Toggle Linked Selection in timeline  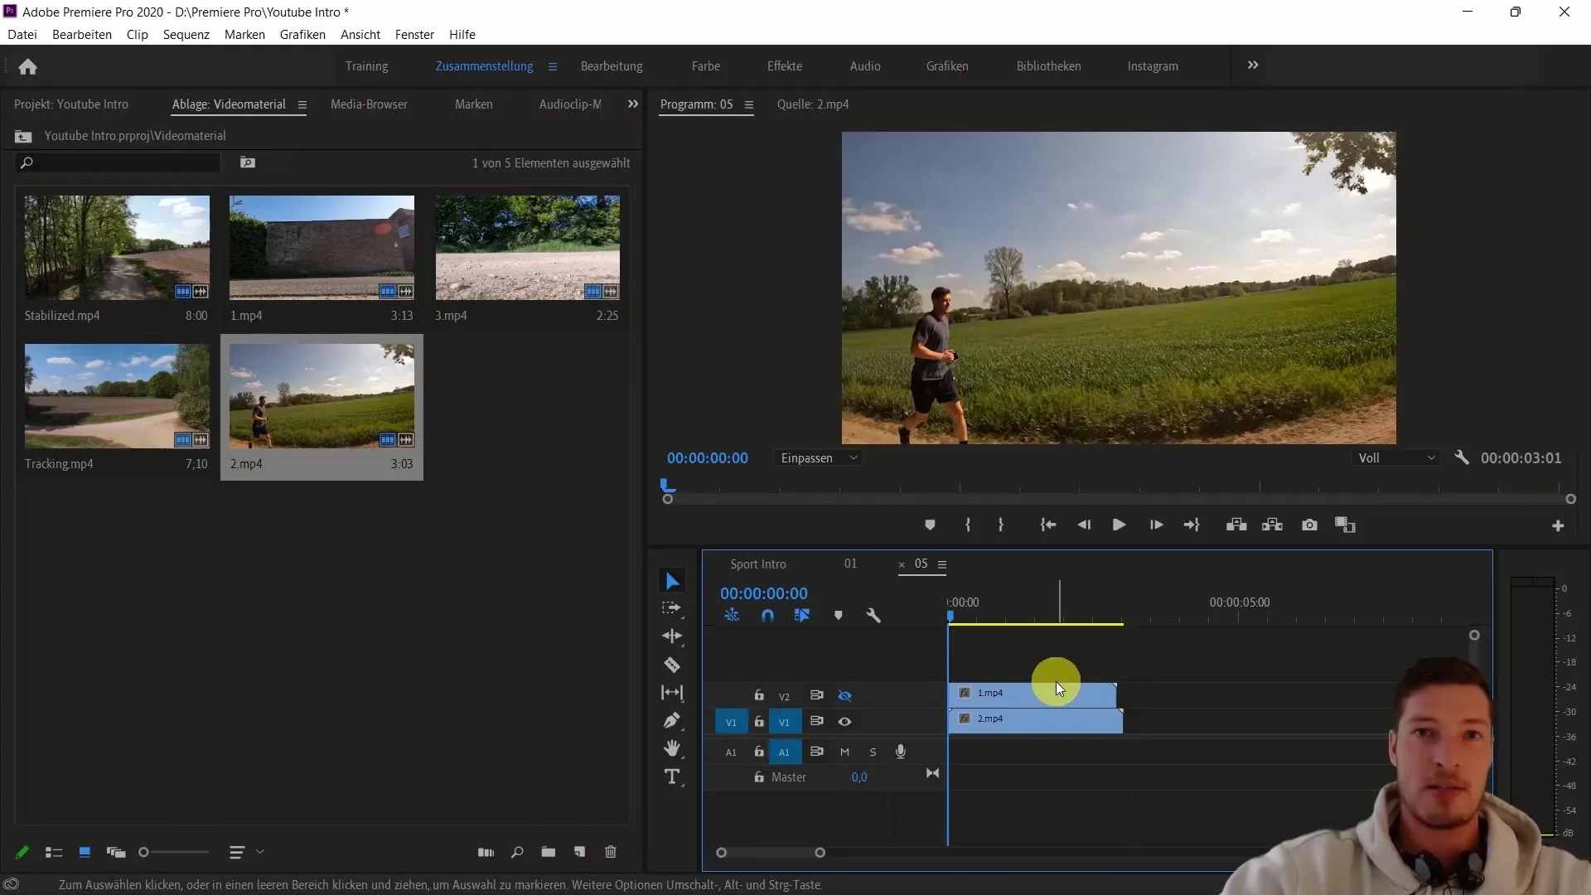pos(802,616)
